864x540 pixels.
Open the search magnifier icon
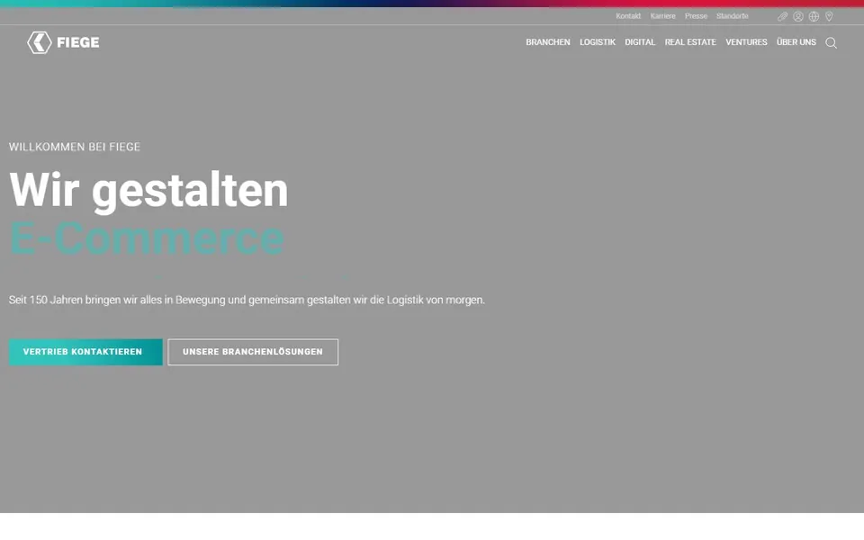tap(831, 43)
